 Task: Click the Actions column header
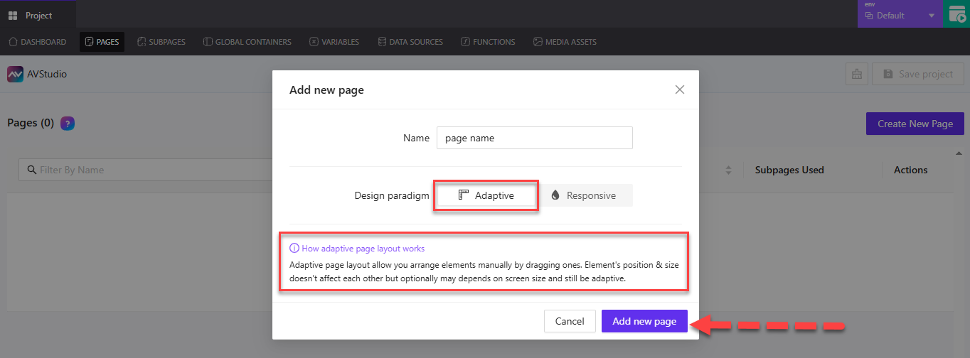coord(910,170)
